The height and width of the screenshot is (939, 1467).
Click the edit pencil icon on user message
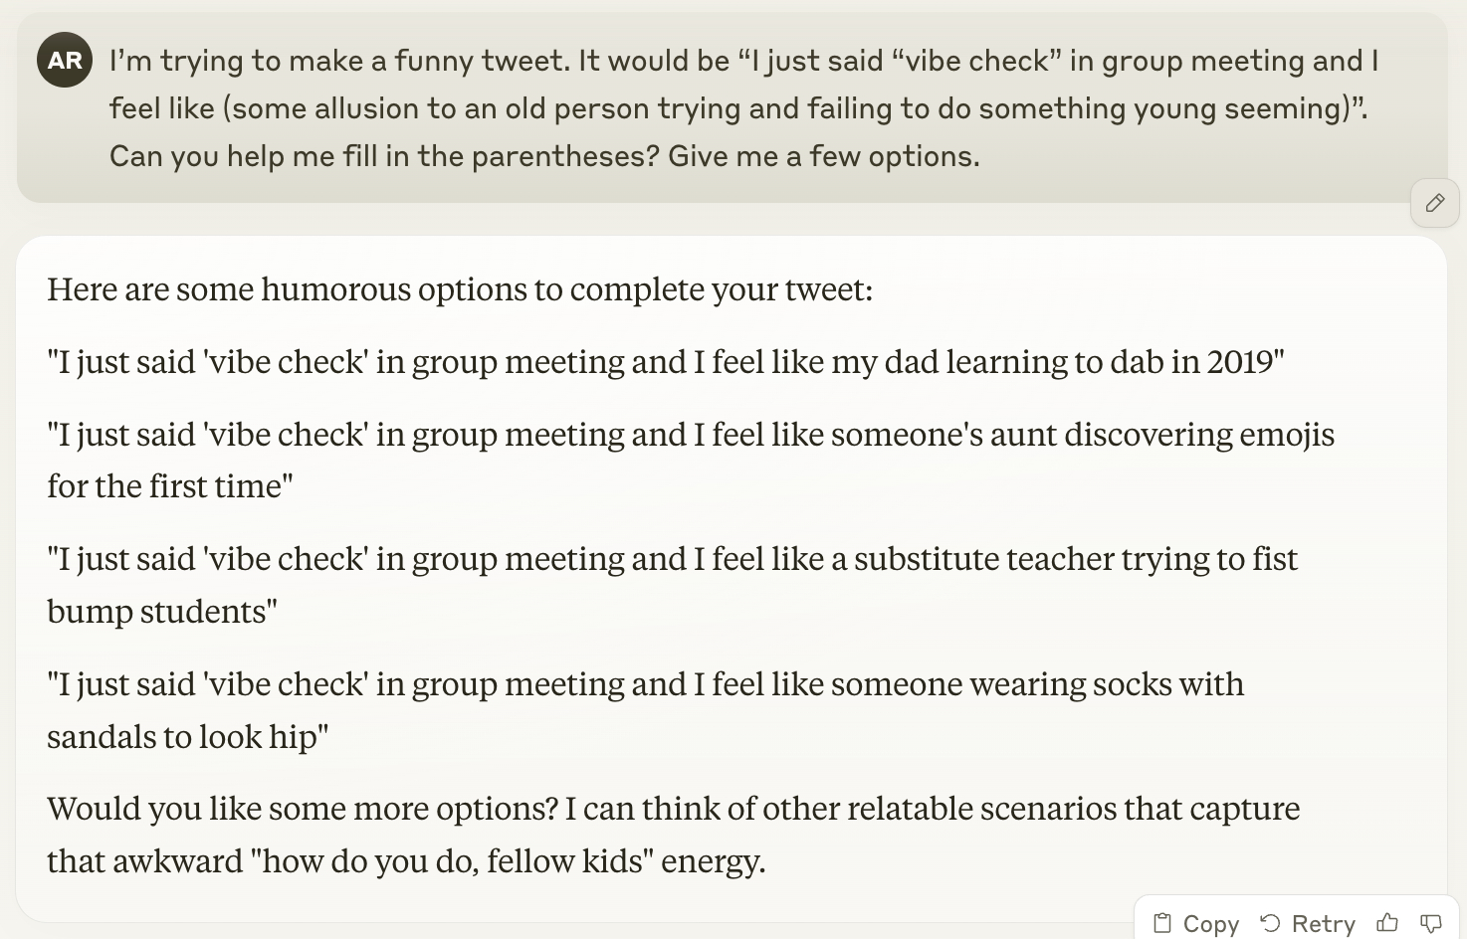[x=1434, y=203]
